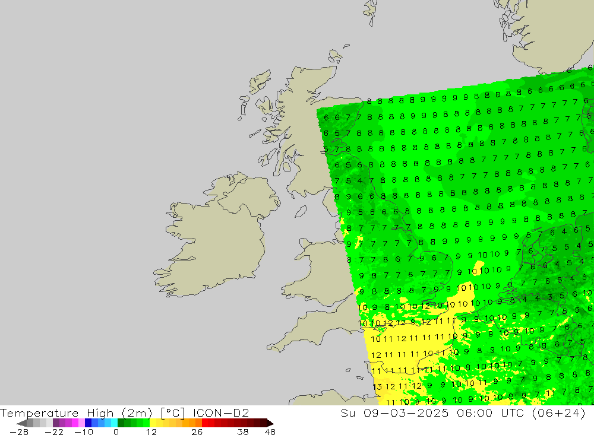The height and width of the screenshot is (435, 594).
Task: Click the "12" legend label
Action: click(151, 431)
